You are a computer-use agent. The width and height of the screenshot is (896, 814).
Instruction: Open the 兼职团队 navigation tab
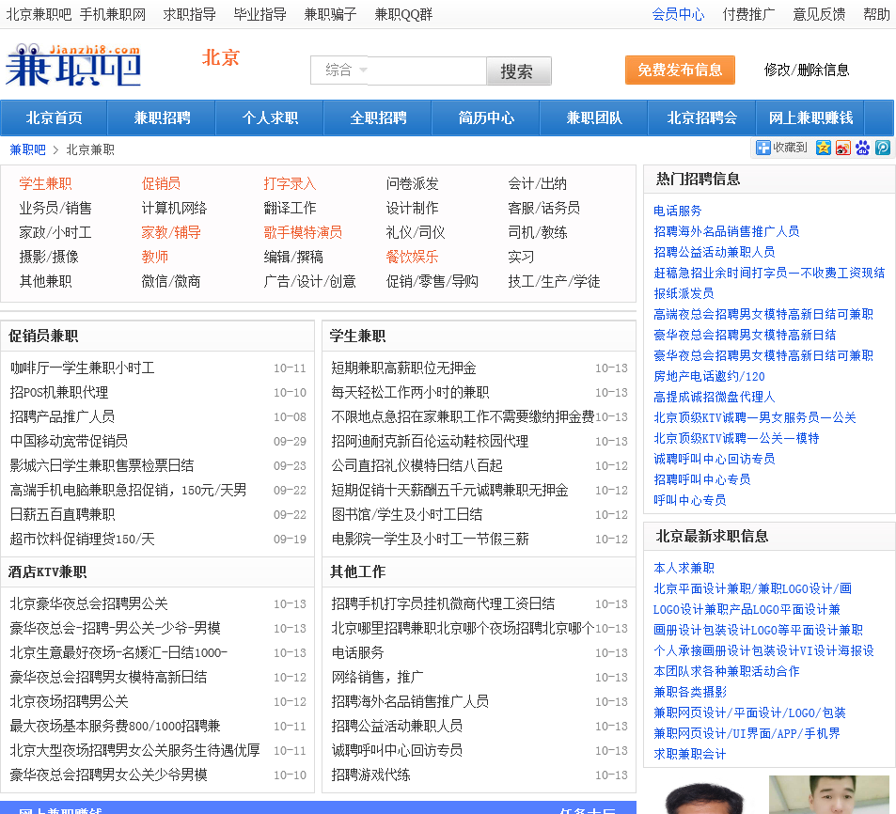593,117
